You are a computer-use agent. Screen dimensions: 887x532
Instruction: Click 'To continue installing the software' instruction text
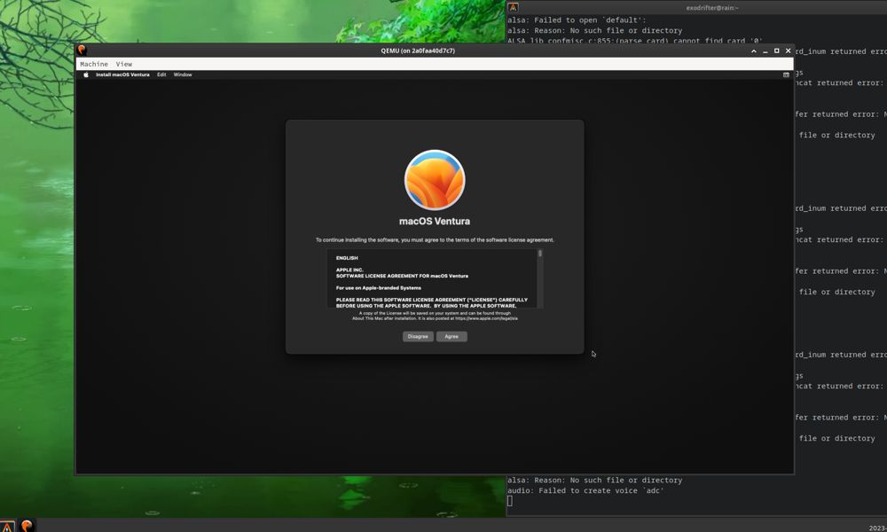[435, 239]
